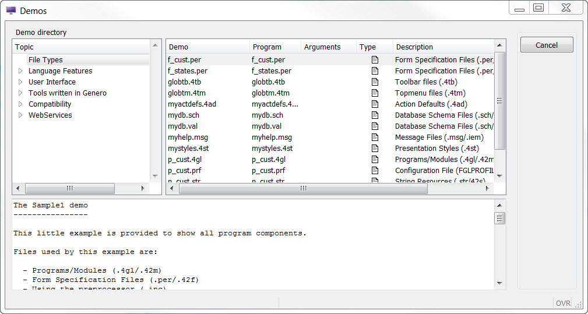Screen dimensions: 588x314
Task: Click the Topic column header
Action: (82, 47)
